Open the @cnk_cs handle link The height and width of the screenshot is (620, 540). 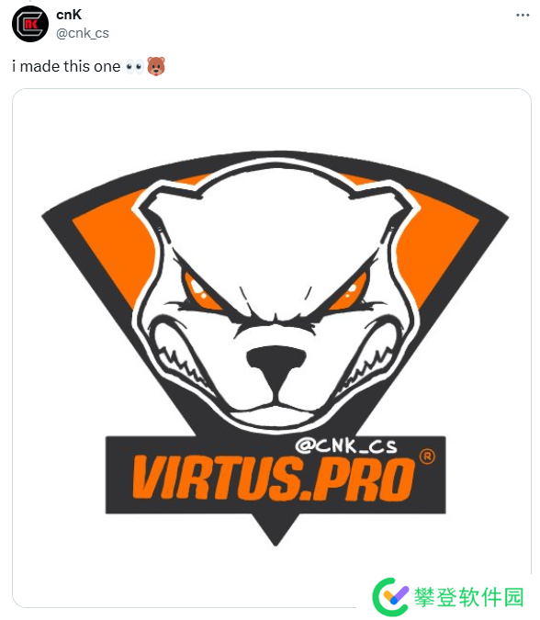(x=83, y=33)
